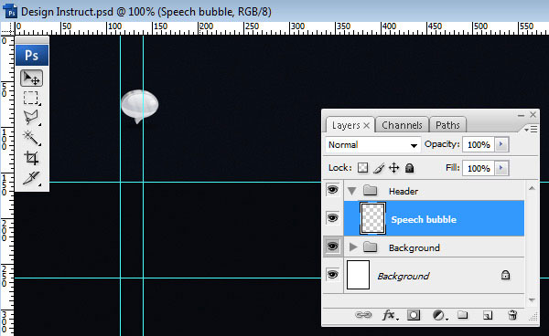The width and height of the screenshot is (549, 336).
Task: Click the speech bubble graphic on canvas
Action: coord(139,106)
